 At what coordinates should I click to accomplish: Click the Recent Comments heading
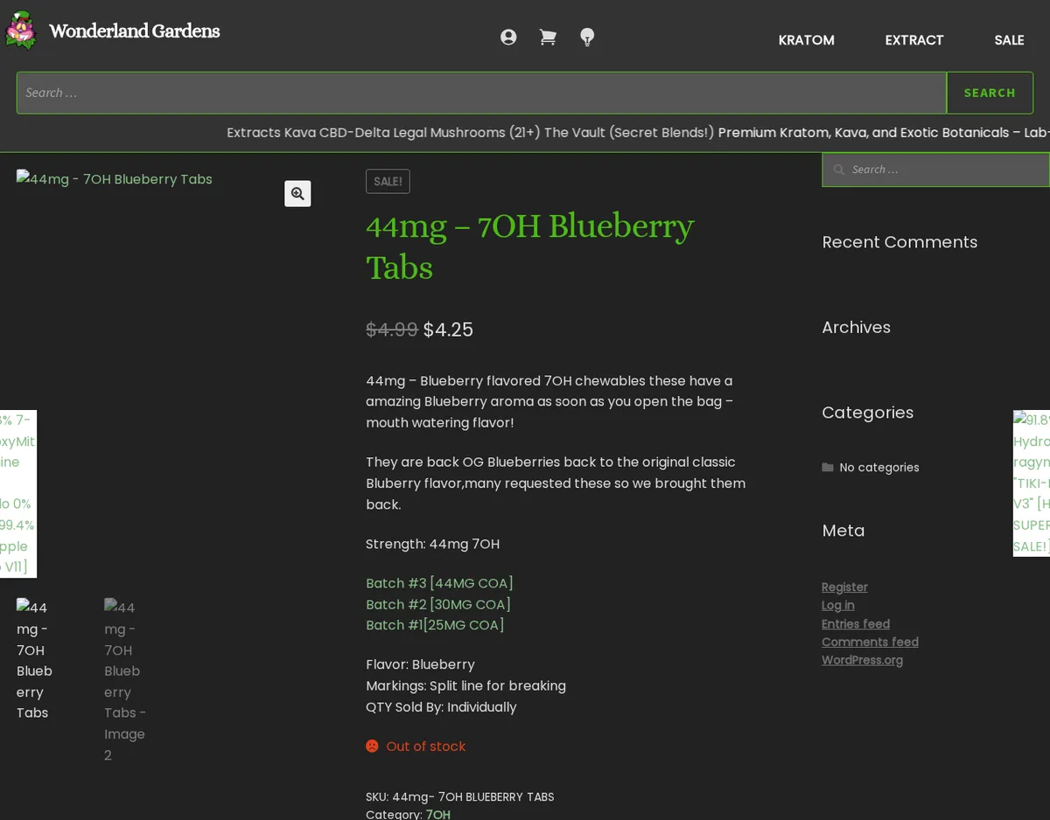pos(899,242)
